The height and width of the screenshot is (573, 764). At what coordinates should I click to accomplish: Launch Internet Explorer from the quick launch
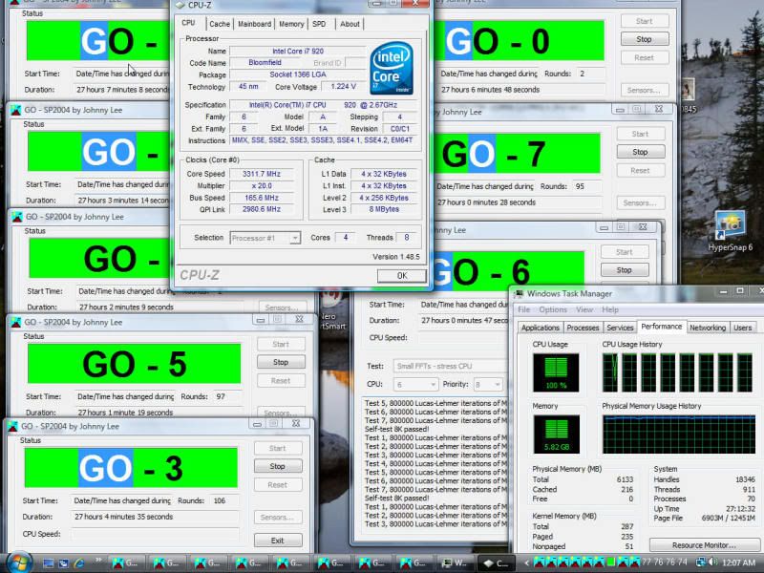[x=79, y=563]
